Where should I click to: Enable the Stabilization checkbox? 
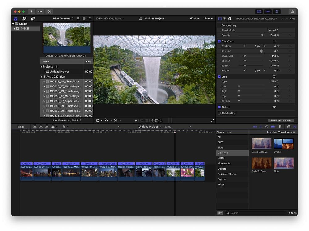point(219,113)
